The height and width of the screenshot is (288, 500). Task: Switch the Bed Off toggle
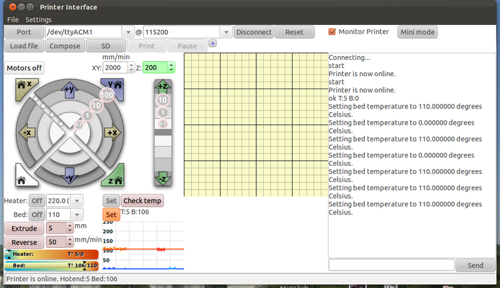37,214
